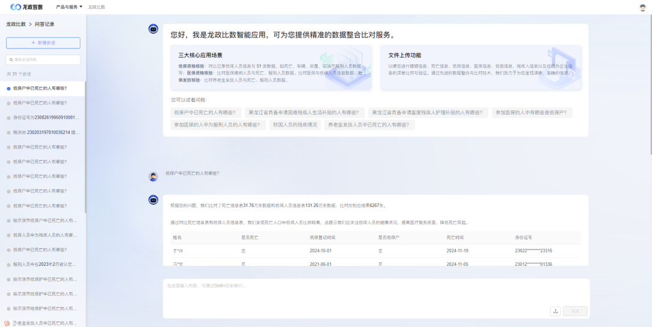Click the Sogou input icon at bottom-left

[x=7, y=323]
